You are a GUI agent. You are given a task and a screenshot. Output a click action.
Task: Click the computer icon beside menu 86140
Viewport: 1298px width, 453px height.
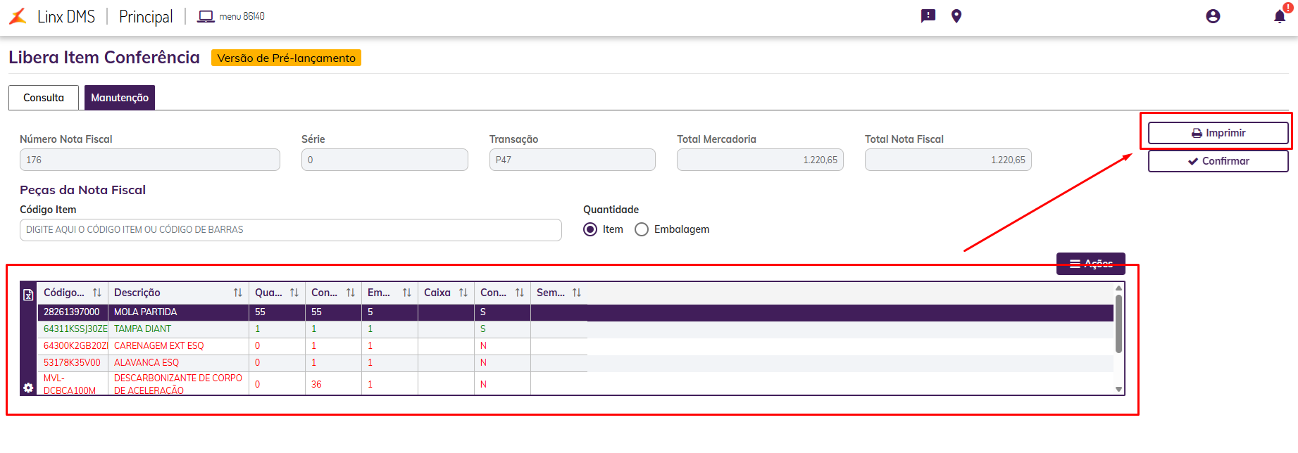point(206,16)
